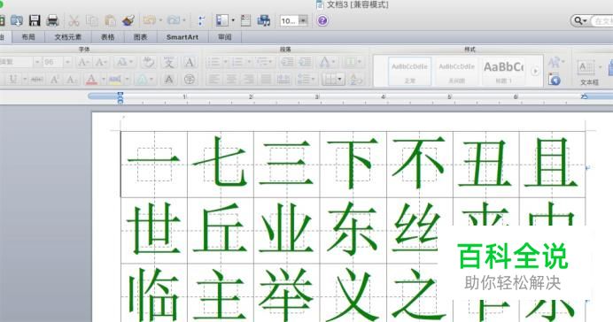Viewport: 613px width, 322px height.
Task: Toggle strikethrough formatting
Action: (37, 80)
